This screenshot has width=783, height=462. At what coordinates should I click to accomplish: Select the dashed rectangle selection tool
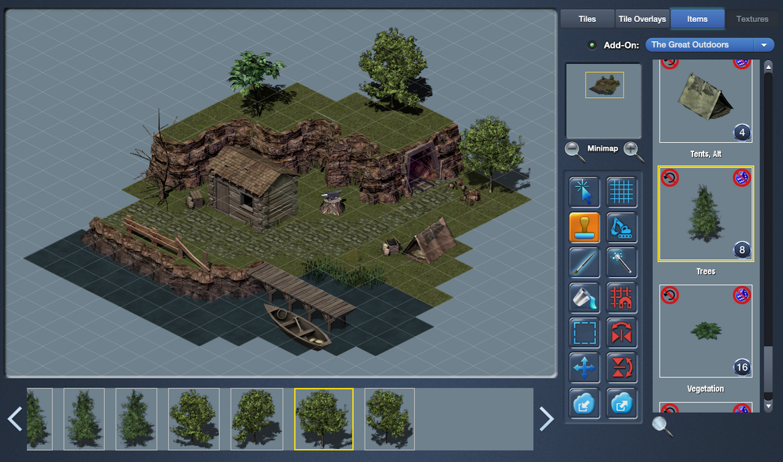pyautogui.click(x=584, y=332)
